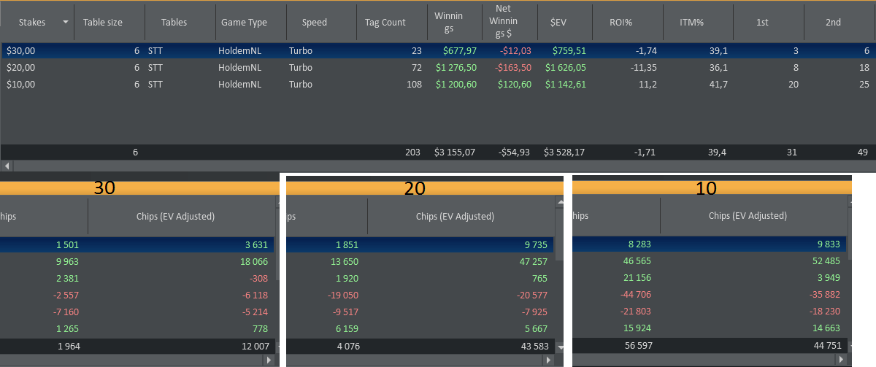This screenshot has height=367, width=876.
Task: Click scroll-down arrow in the 20 panel
Action: tap(560, 347)
